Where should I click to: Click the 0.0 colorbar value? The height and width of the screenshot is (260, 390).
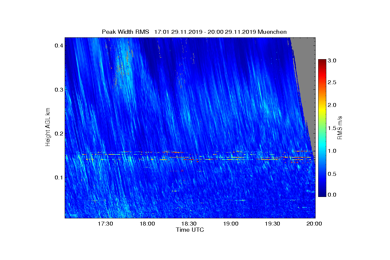click(332, 195)
